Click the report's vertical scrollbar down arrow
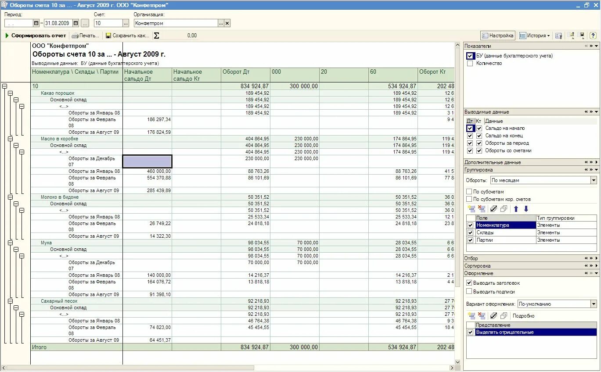Image resolution: width=601 pixels, height=372 pixels. pos(458,362)
